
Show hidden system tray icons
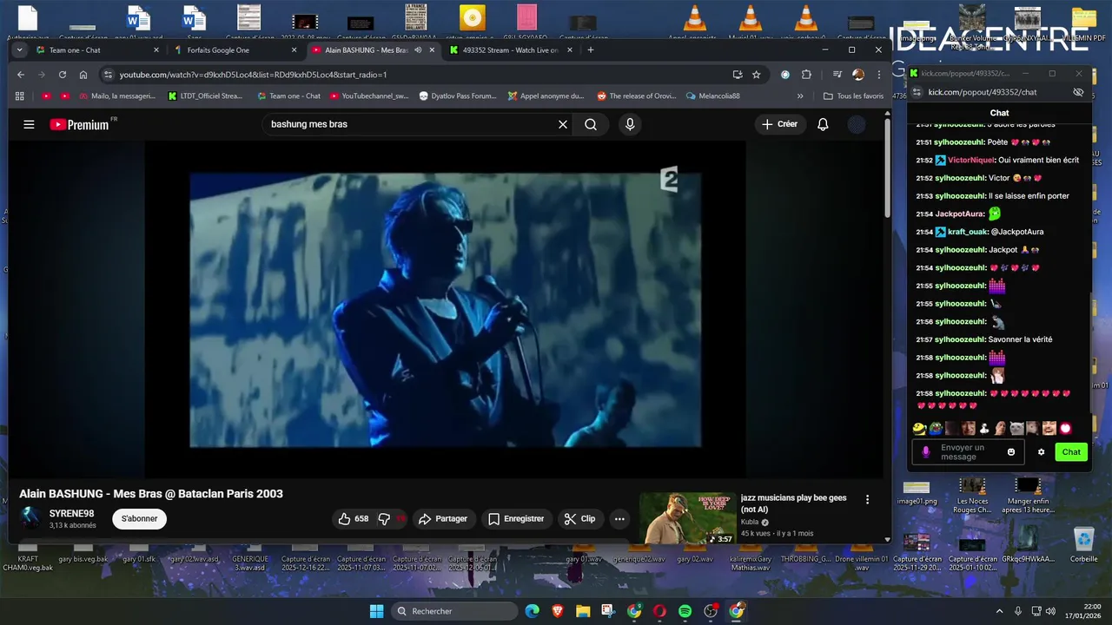pos(999,611)
